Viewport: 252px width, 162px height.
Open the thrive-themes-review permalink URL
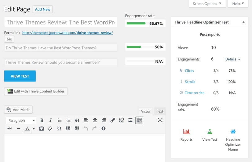(68, 33)
